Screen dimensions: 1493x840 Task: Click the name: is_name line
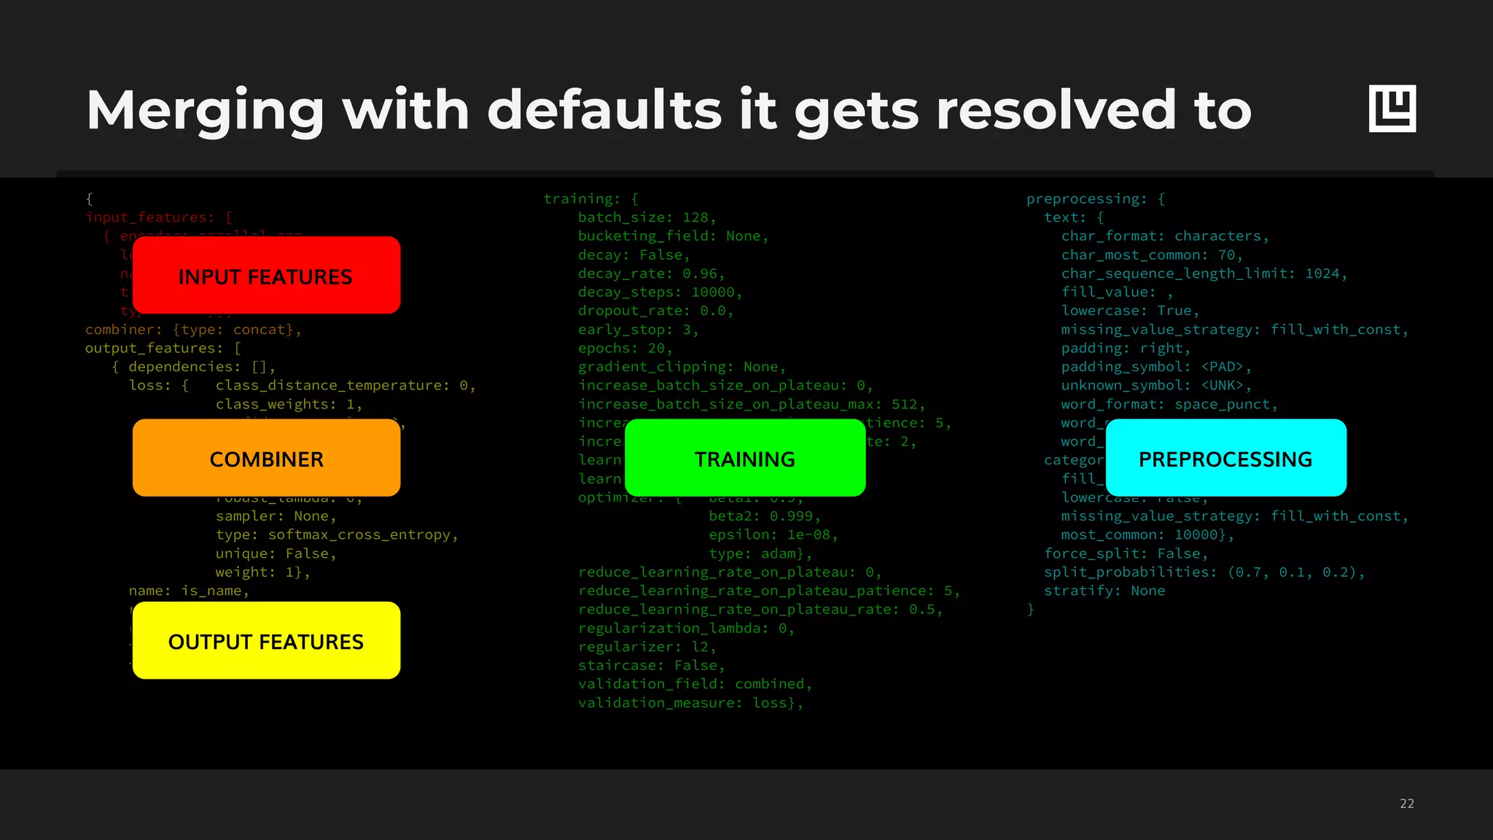click(189, 591)
